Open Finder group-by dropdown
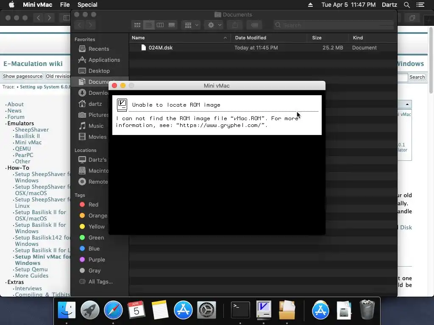 191,25
